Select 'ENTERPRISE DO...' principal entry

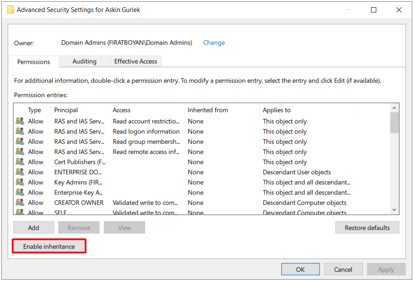click(x=78, y=172)
